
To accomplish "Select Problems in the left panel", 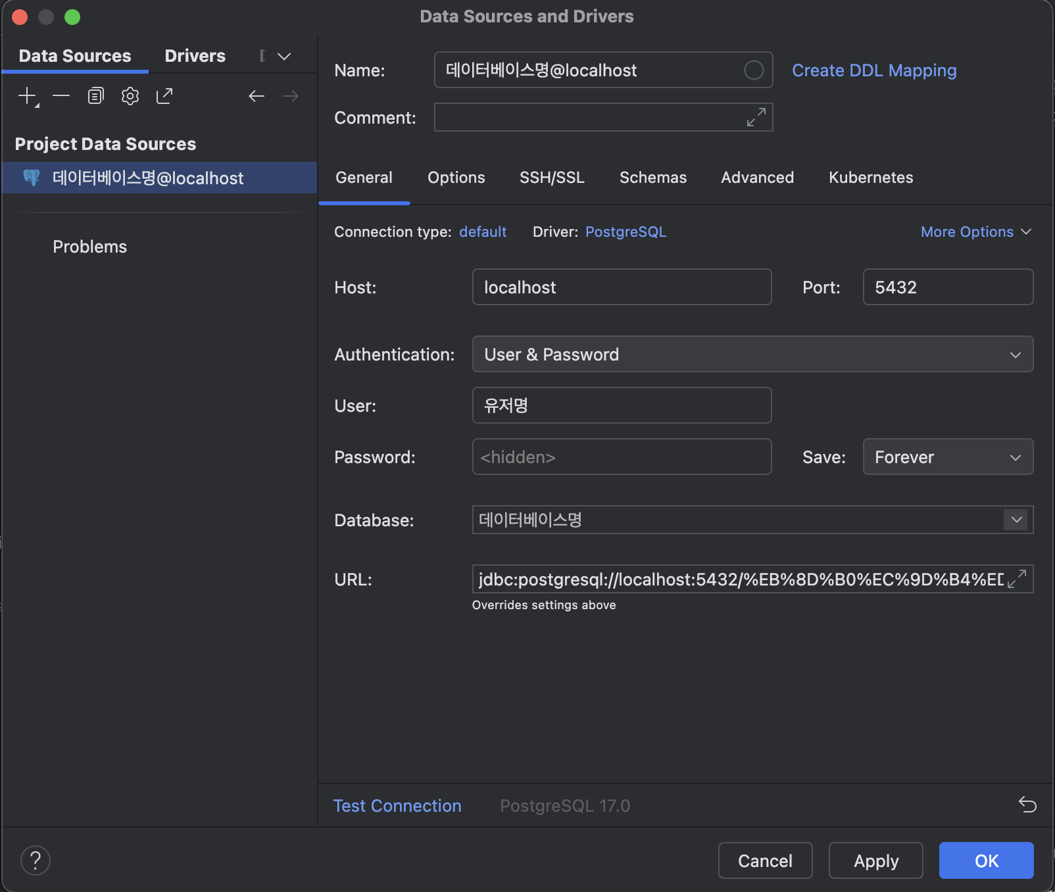I will click(89, 247).
